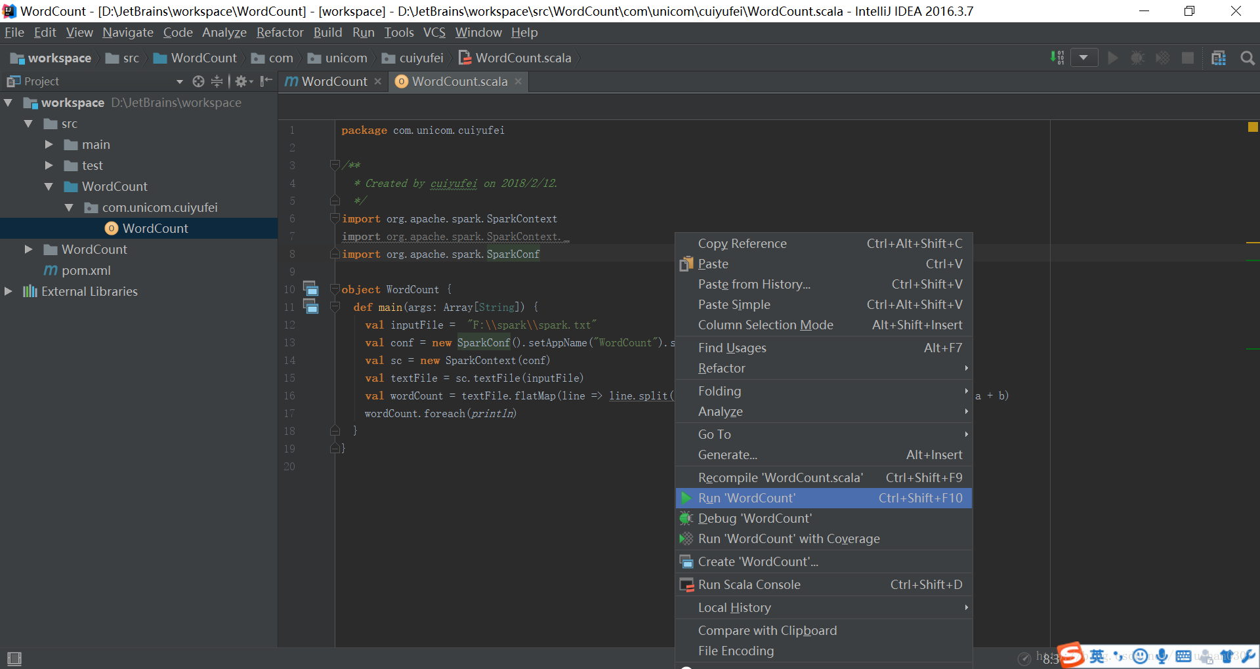Image resolution: width=1260 pixels, height=669 pixels.
Task: Click the Make Project build icon
Action: pyautogui.click(x=1057, y=58)
